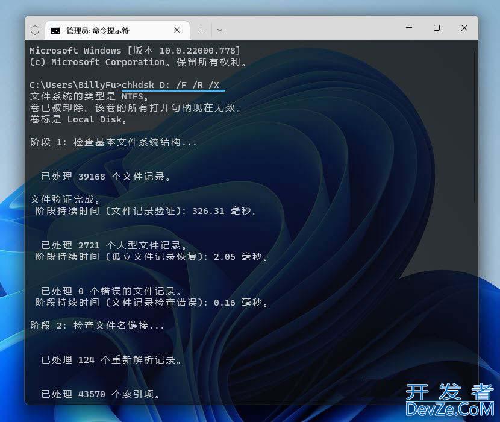Click the line 卷已被卸除
Viewport: 500px width, 422px height.
pyautogui.click(x=136, y=107)
